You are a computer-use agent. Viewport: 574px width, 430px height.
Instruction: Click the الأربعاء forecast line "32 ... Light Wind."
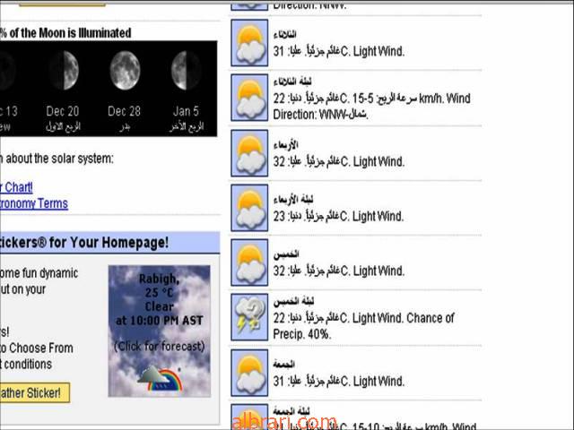339,161
